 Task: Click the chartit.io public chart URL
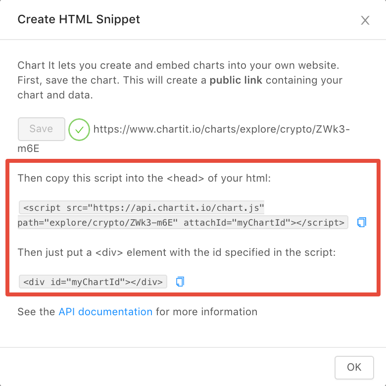[x=223, y=130]
